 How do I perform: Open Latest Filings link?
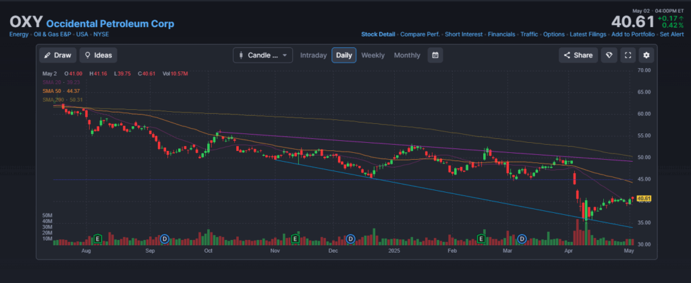[588, 34]
